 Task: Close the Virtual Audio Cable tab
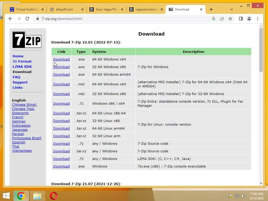pyautogui.click(x=43, y=9)
